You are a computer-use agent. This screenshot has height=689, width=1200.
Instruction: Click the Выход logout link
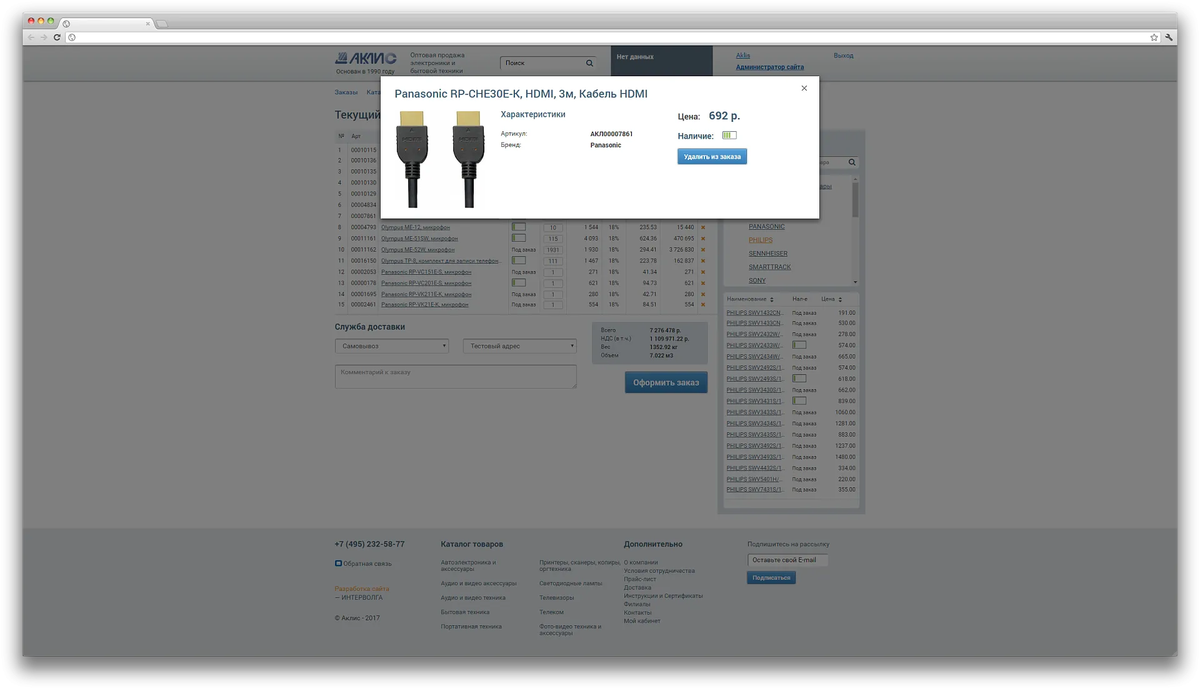coord(843,56)
